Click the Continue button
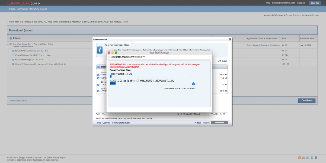Screen dimensions: 326x163 306,100
